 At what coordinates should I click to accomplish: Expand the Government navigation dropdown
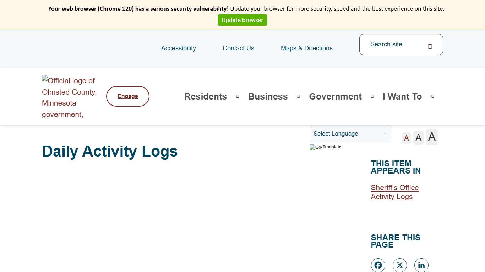click(335, 96)
